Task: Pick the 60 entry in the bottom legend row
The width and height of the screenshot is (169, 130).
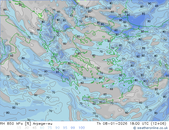Action: tap(42, 128)
